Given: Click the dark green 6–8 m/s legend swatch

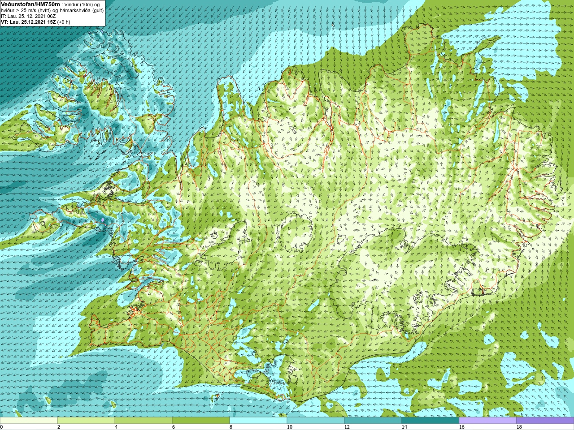Looking at the screenshot, I should click(x=201, y=421).
